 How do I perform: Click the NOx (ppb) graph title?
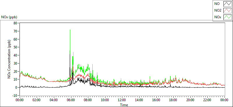click(x=9, y=17)
